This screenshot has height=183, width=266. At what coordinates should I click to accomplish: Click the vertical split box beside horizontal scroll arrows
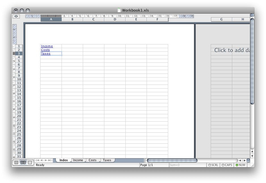[248, 160]
